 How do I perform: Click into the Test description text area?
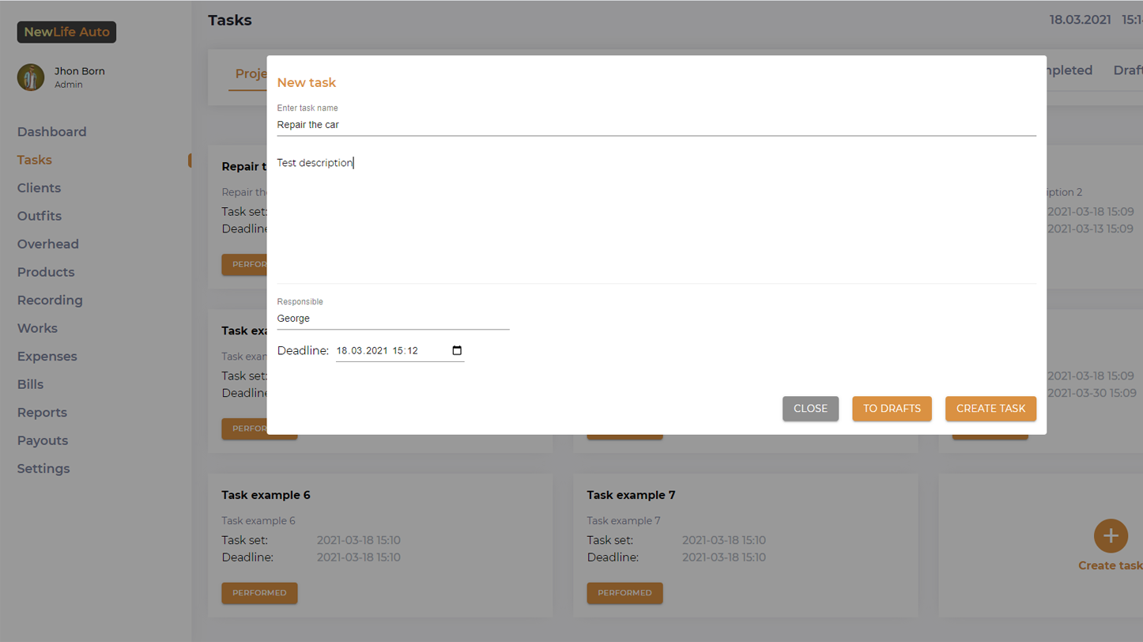pos(655,213)
